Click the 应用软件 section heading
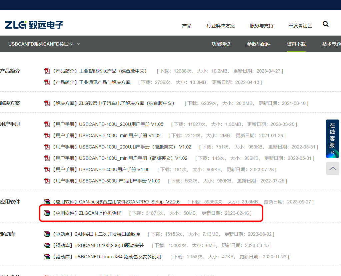This screenshot has height=276, width=341. point(10,201)
